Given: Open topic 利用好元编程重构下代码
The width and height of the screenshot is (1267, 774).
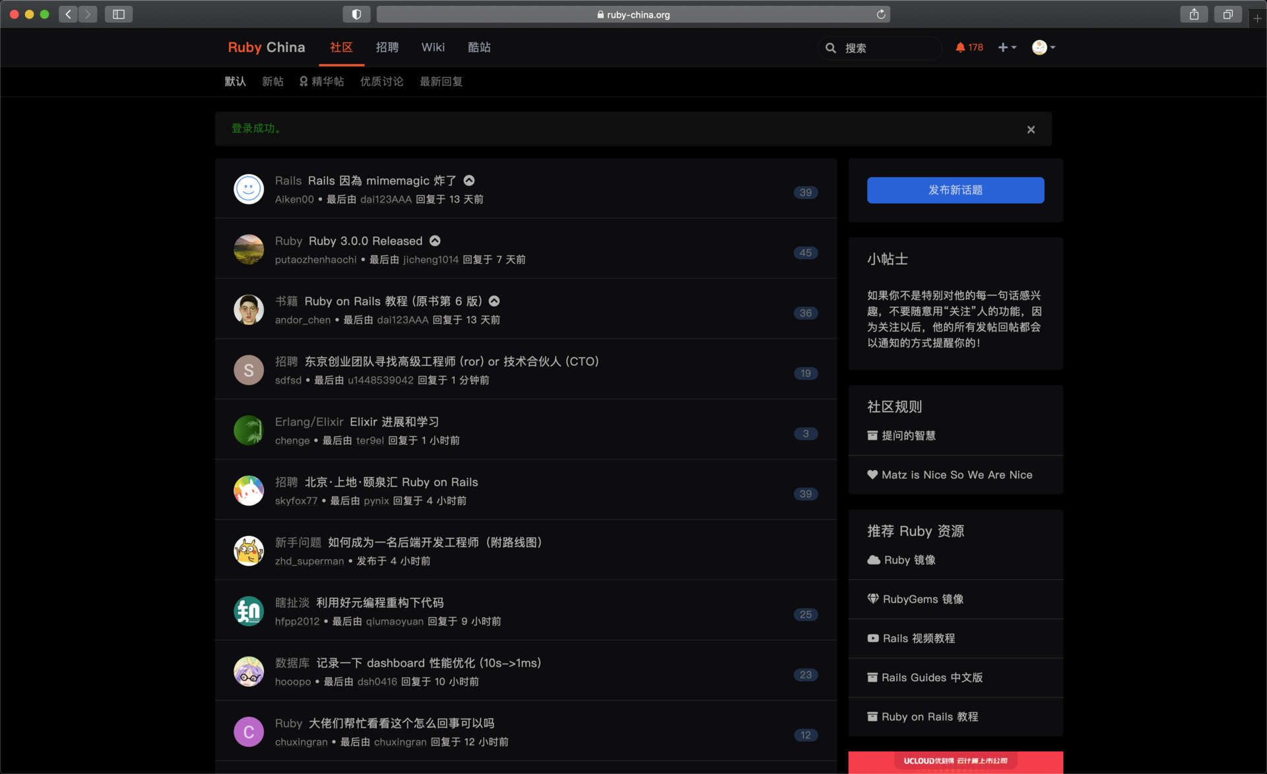Looking at the screenshot, I should click(379, 603).
